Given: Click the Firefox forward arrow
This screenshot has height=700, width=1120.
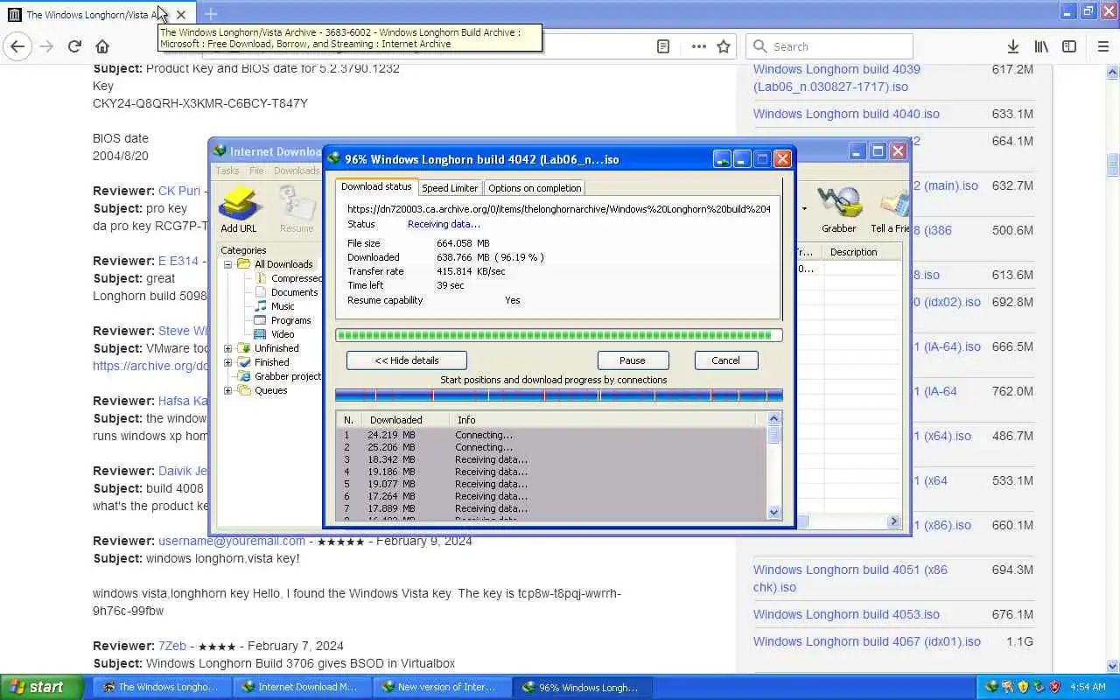Looking at the screenshot, I should [x=46, y=46].
